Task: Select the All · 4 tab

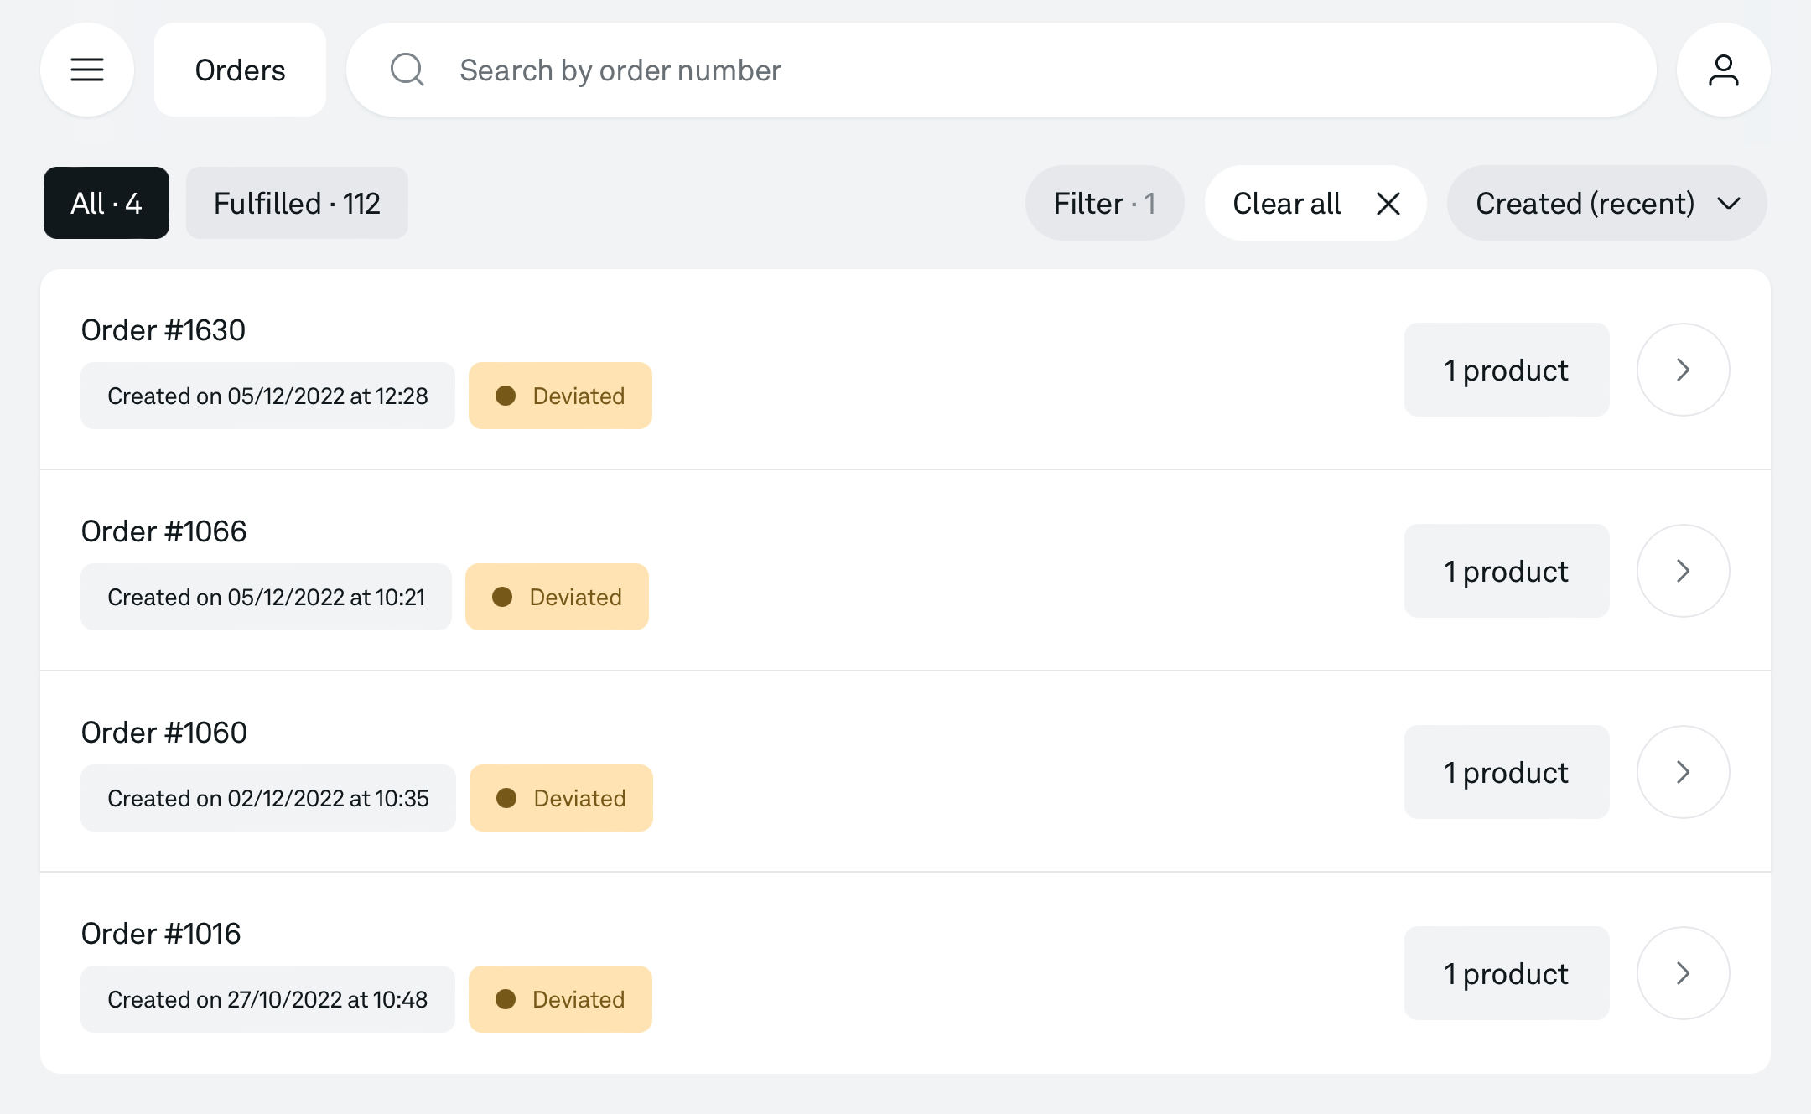Action: [x=106, y=204]
